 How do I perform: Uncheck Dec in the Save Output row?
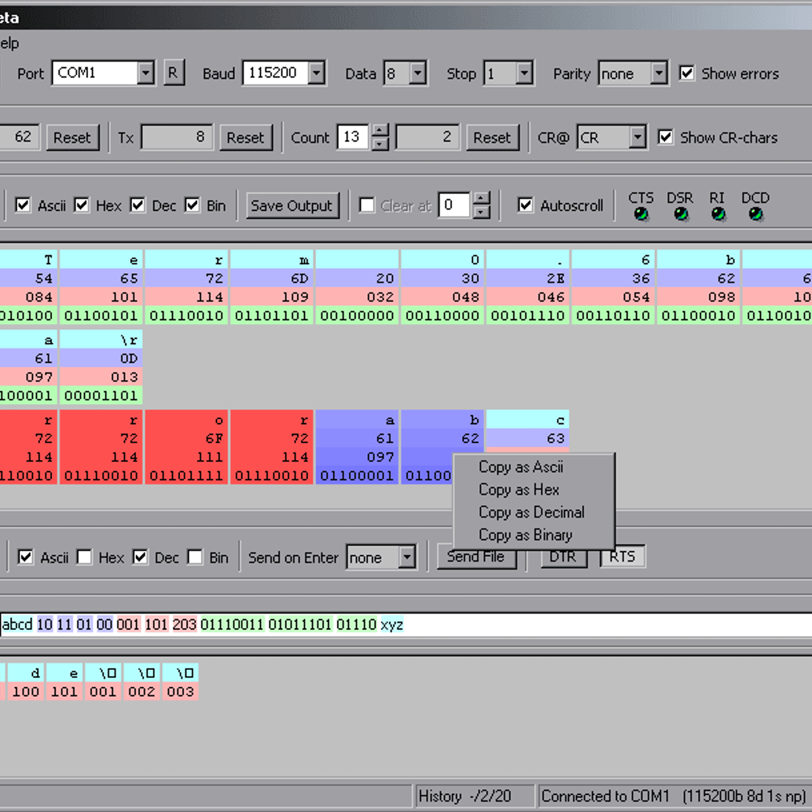(x=137, y=205)
